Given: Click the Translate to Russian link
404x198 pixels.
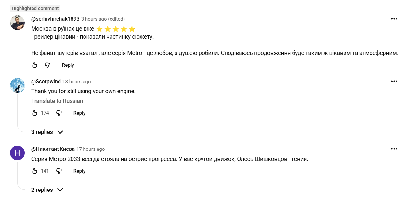Looking at the screenshot, I should (57, 101).
